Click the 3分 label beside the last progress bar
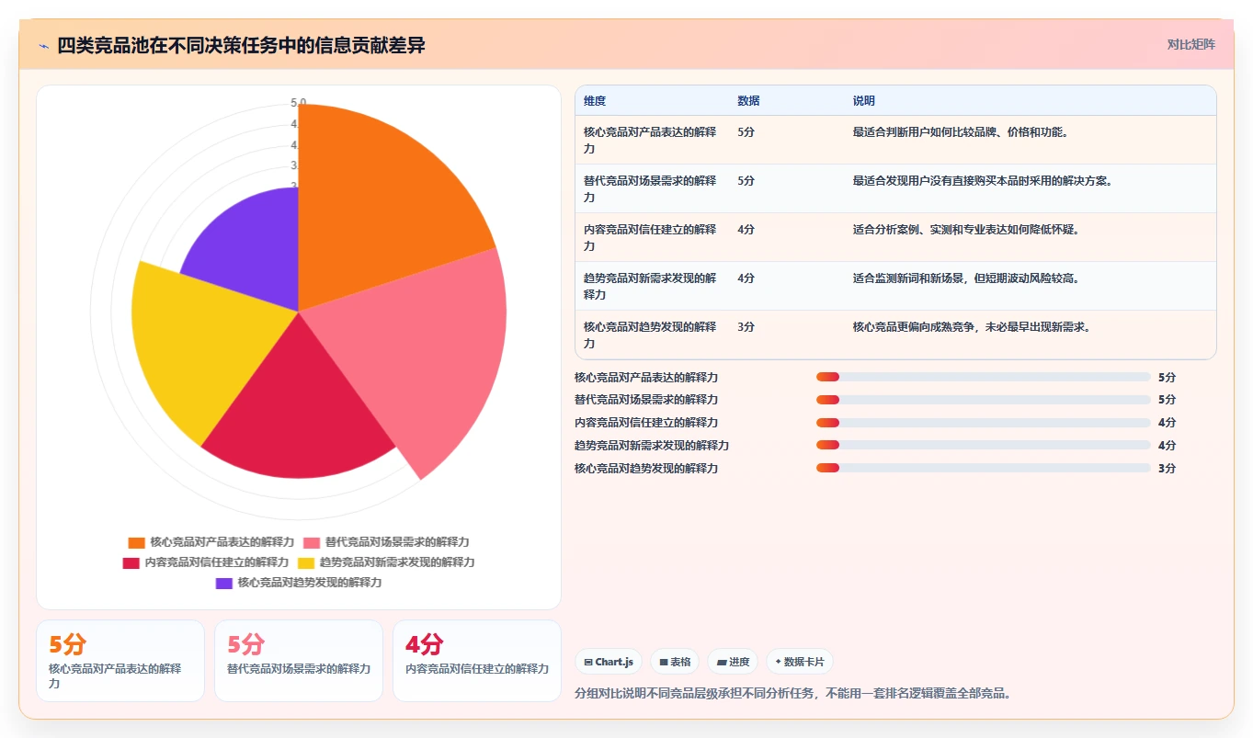Viewport: 1253px width, 738px height. click(1167, 469)
